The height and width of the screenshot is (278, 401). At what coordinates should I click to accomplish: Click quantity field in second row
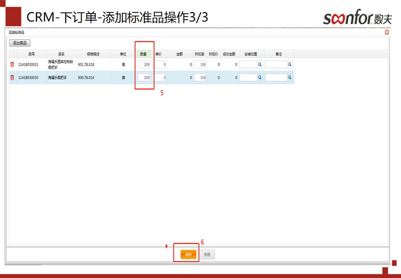(144, 78)
